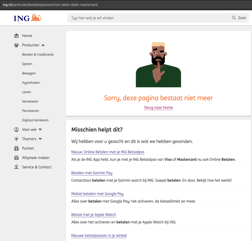Click the Thema's lightbulb icon
This screenshot has width=252, height=241.
click(16, 139)
